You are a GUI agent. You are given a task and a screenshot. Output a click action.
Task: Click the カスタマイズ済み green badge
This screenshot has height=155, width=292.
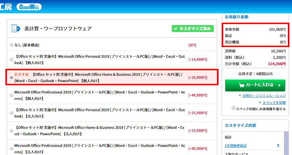click(x=193, y=29)
